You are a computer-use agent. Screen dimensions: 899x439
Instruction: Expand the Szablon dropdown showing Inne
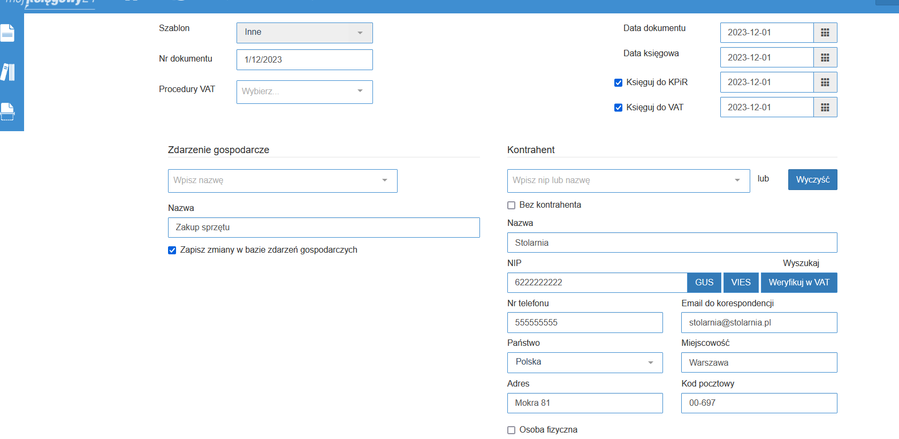click(304, 33)
